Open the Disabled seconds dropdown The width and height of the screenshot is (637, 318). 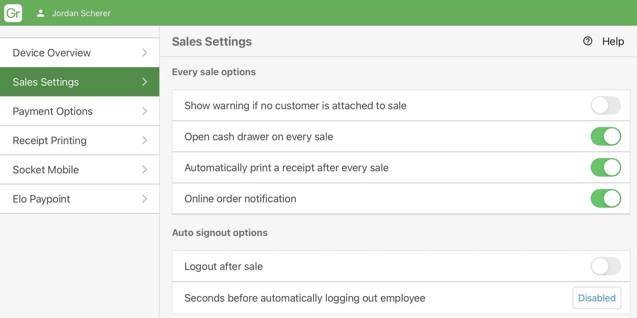[x=596, y=298]
